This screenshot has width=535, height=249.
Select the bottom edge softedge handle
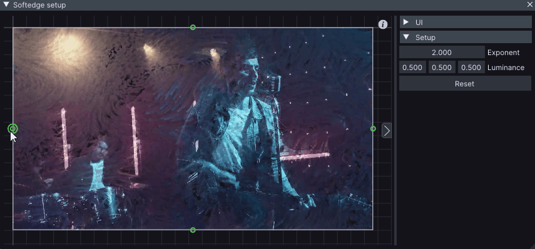(x=193, y=230)
